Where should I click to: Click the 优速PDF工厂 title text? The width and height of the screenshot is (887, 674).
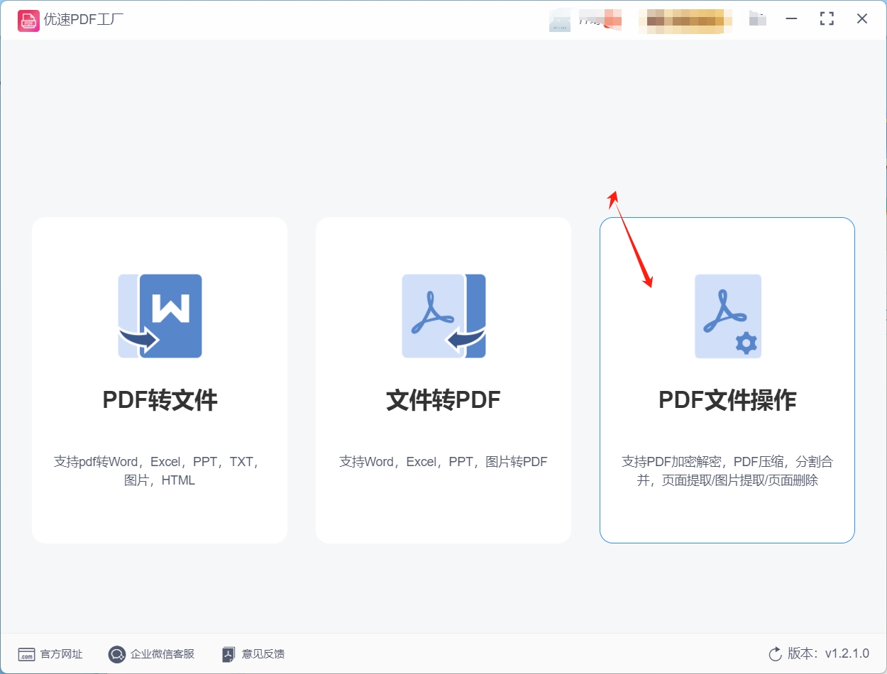[84, 20]
